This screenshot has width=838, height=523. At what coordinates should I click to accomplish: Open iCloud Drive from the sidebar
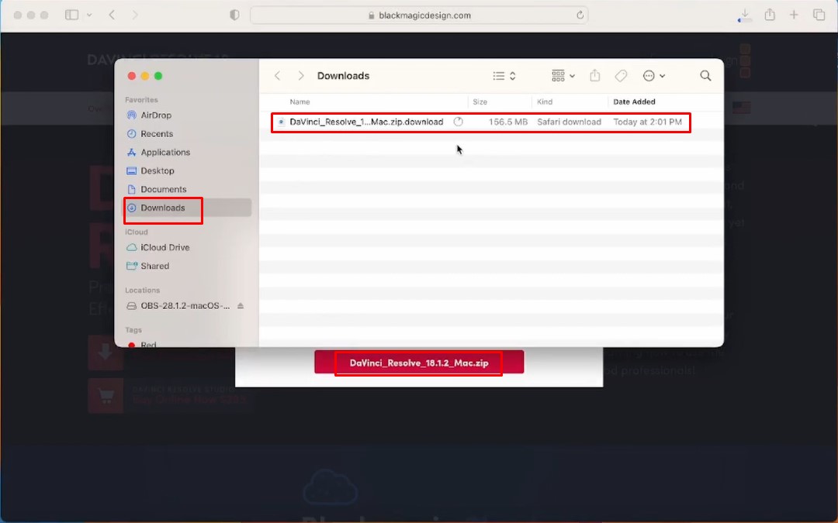tap(162, 247)
